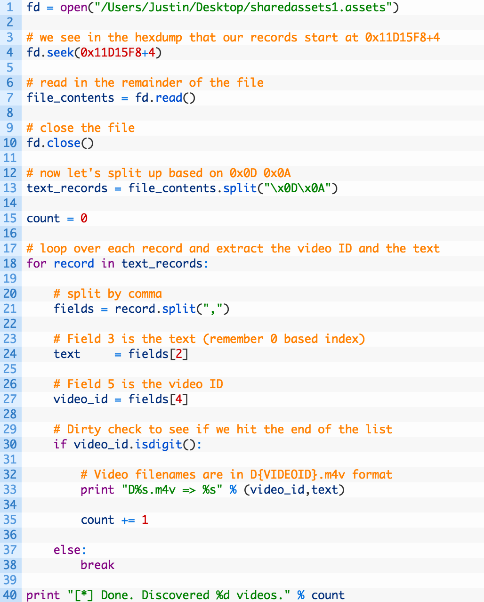484x602 pixels.
Task: Click line number 40 in the gutter
Action: (x=10, y=595)
